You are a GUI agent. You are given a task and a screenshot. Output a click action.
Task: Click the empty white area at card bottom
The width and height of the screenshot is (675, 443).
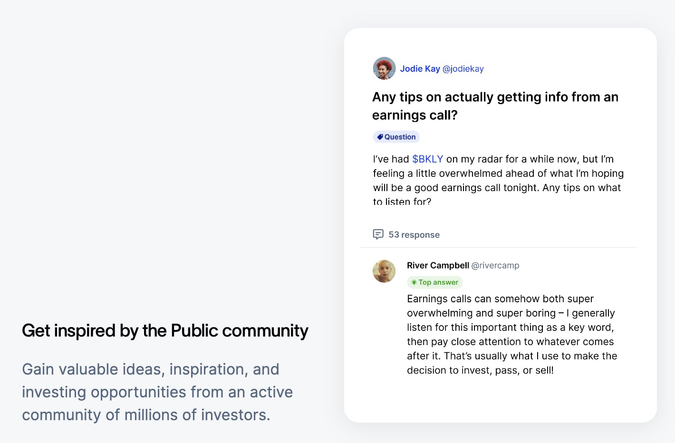[500, 402]
